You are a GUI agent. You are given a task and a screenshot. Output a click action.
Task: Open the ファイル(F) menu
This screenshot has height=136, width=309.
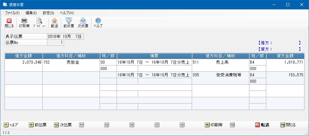click(12, 13)
